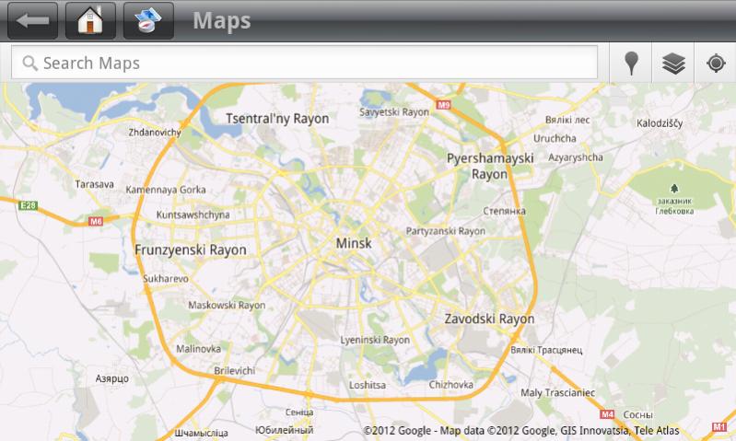The image size is (736, 441).
Task: Focus the Search Maps field
Action: pos(304,63)
